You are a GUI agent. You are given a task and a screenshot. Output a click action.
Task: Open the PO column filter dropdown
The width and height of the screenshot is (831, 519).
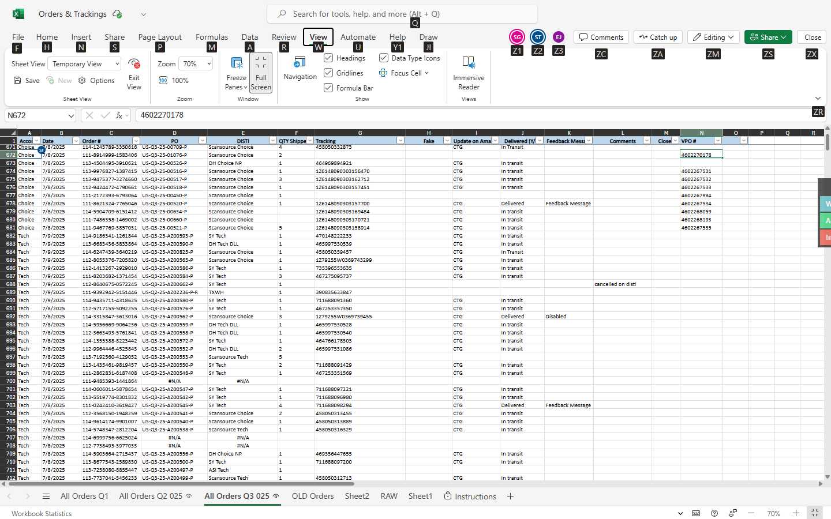pyautogui.click(x=203, y=141)
